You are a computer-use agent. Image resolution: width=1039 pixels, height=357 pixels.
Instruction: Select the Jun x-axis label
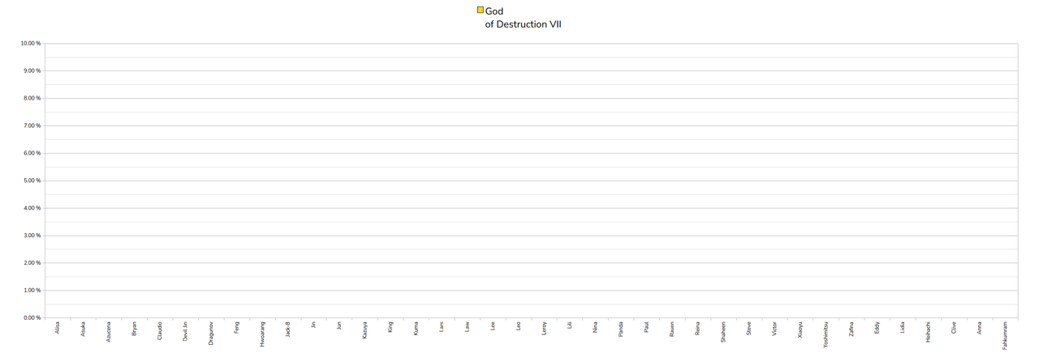pyautogui.click(x=339, y=325)
